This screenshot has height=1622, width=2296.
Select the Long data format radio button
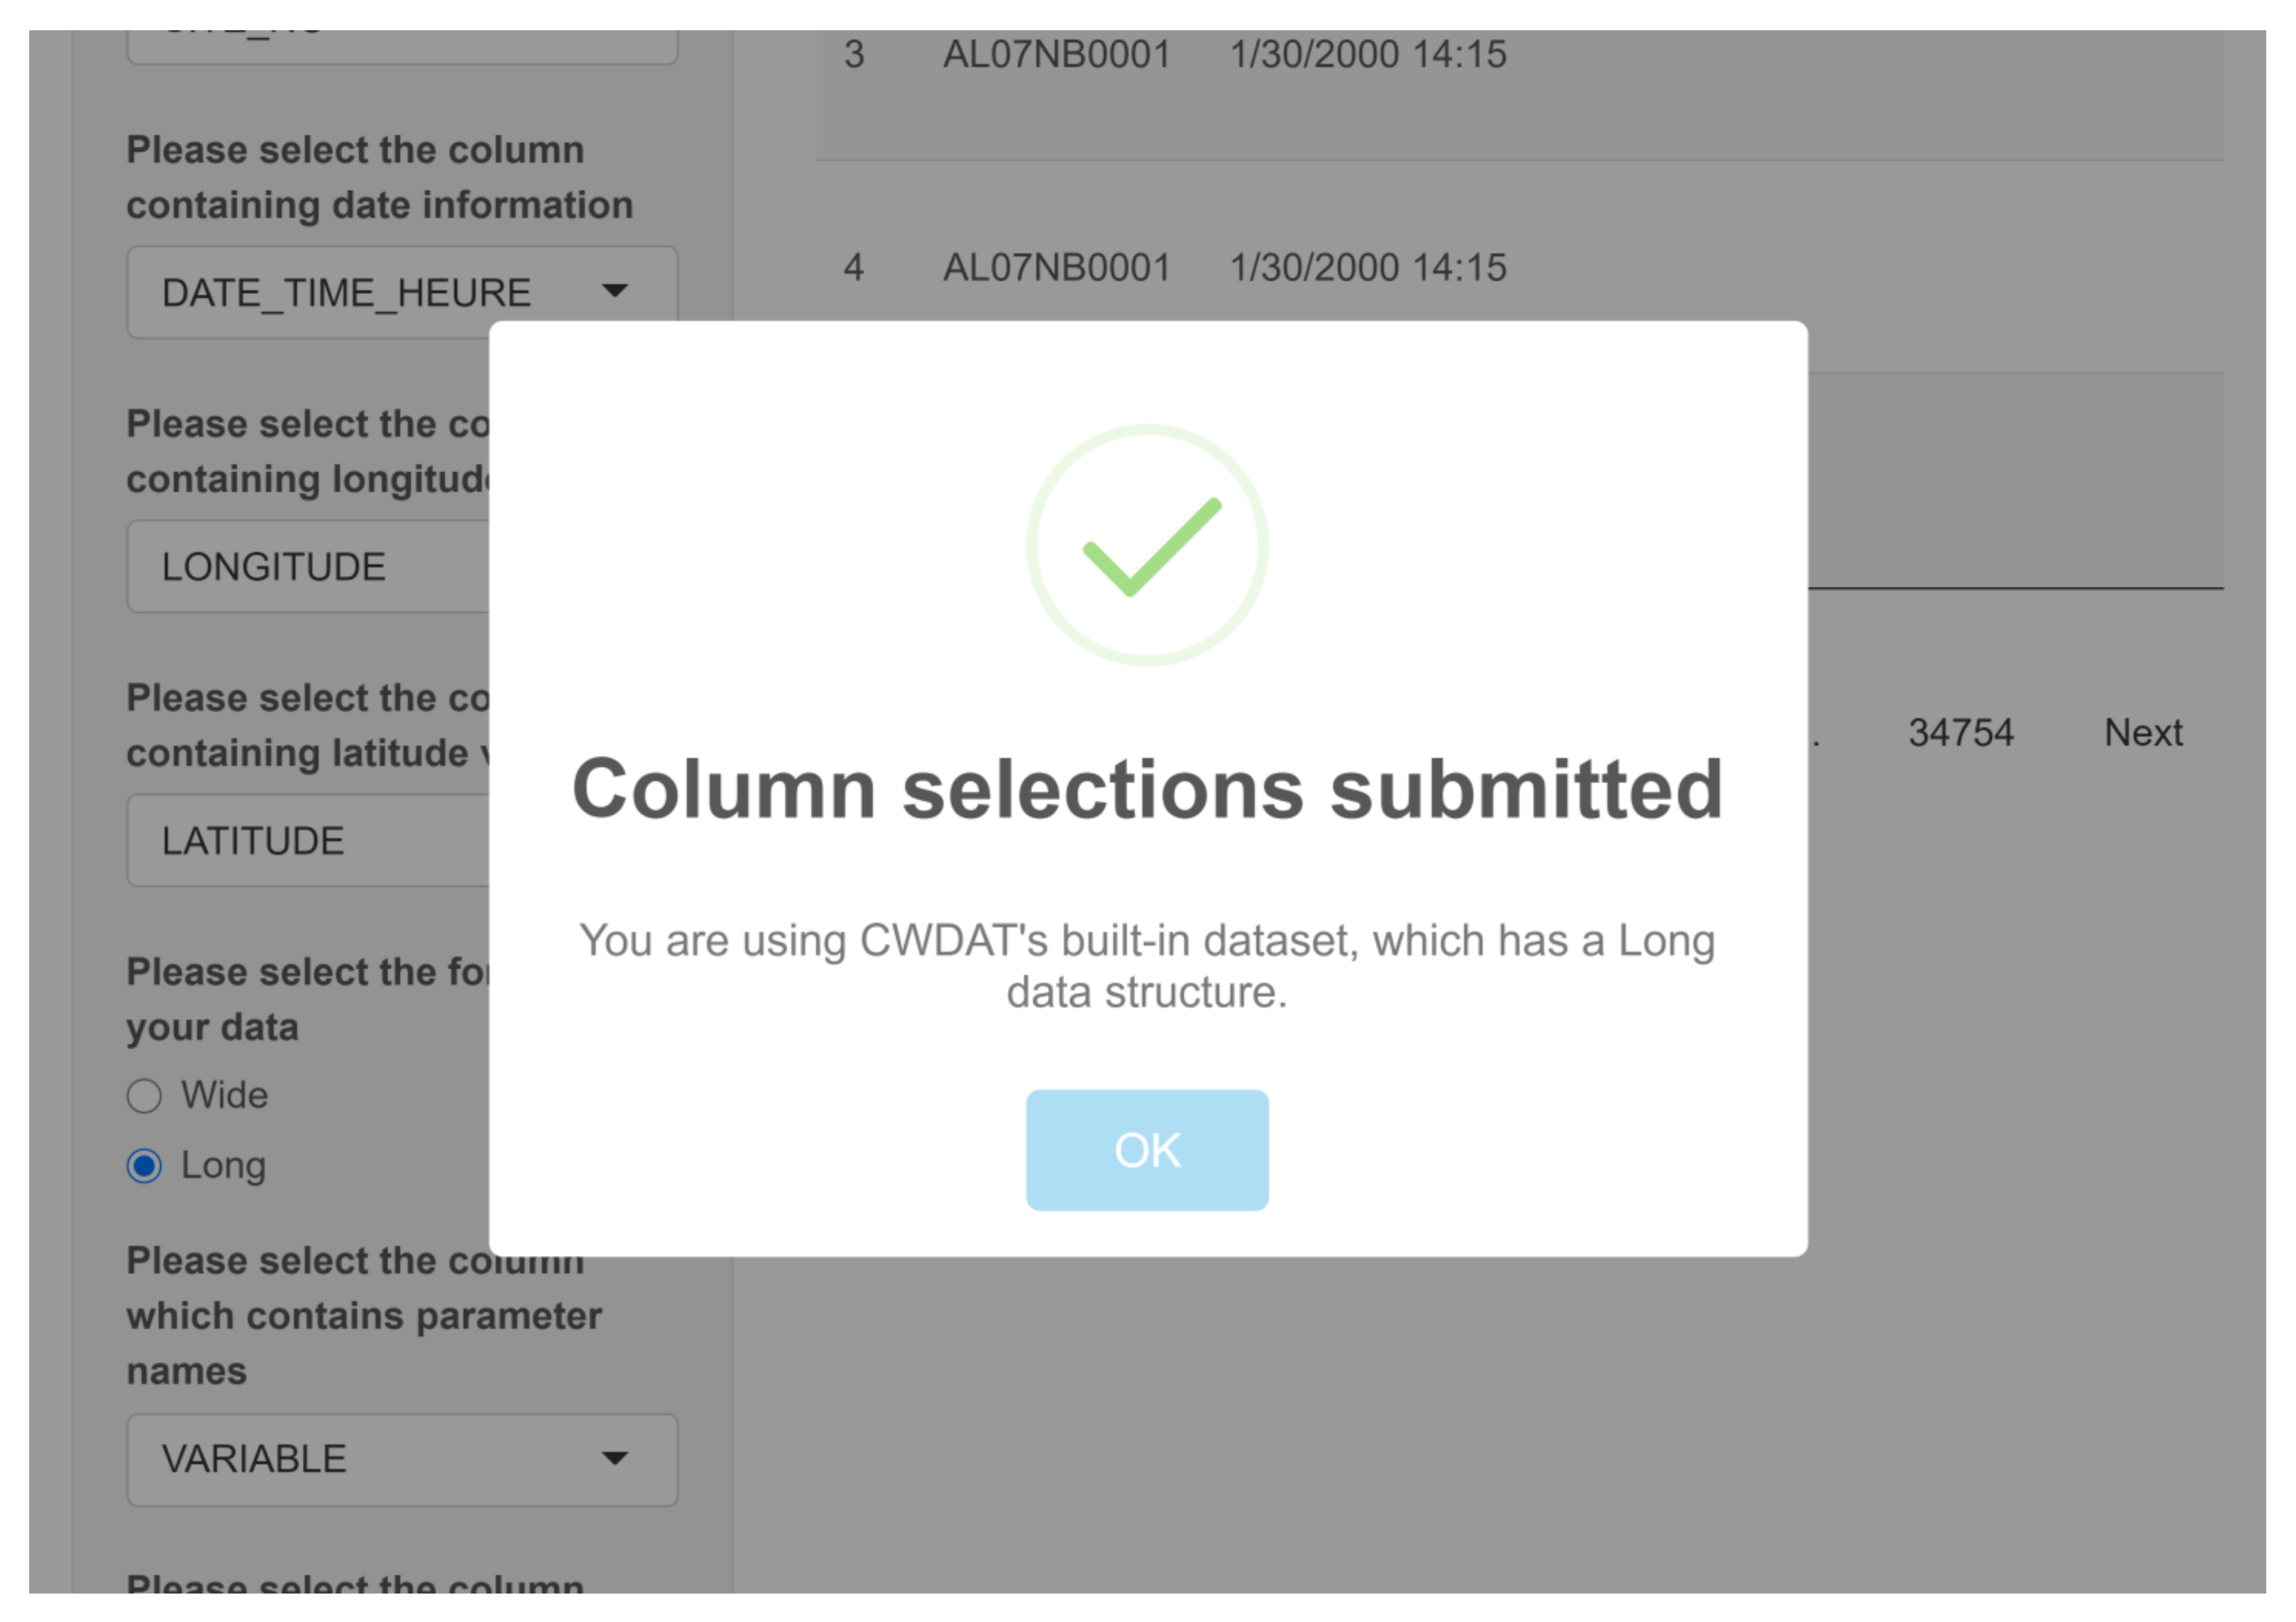click(x=145, y=1166)
